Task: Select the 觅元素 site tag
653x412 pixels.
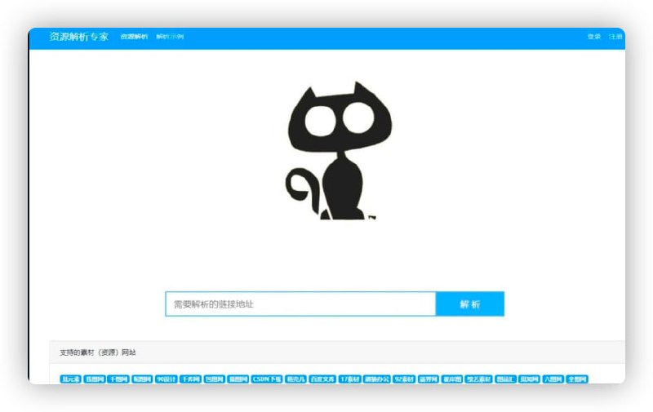Action: tap(71, 379)
